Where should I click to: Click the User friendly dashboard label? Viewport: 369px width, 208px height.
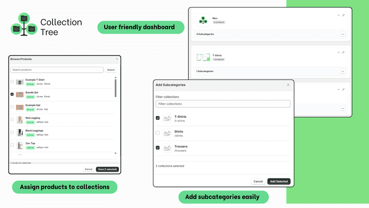point(141,27)
